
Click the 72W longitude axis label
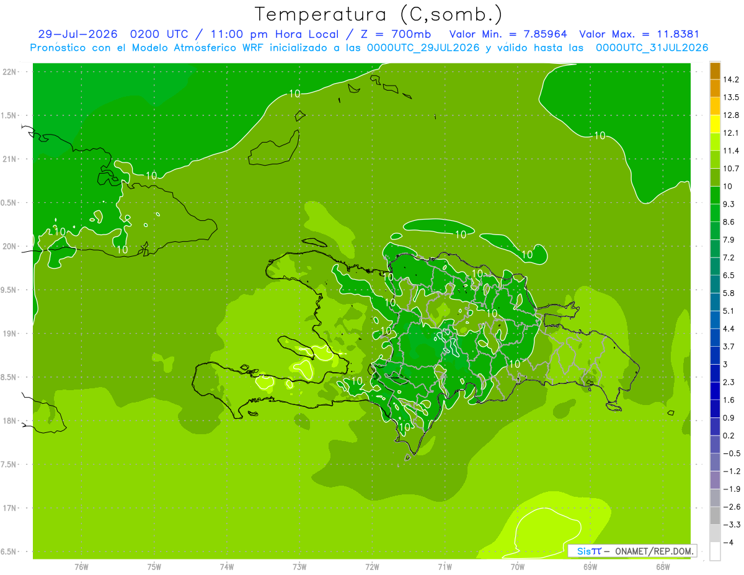point(372,567)
